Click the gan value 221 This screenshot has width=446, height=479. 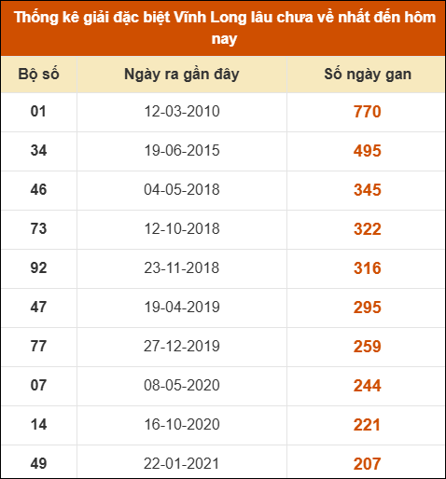tap(367, 425)
